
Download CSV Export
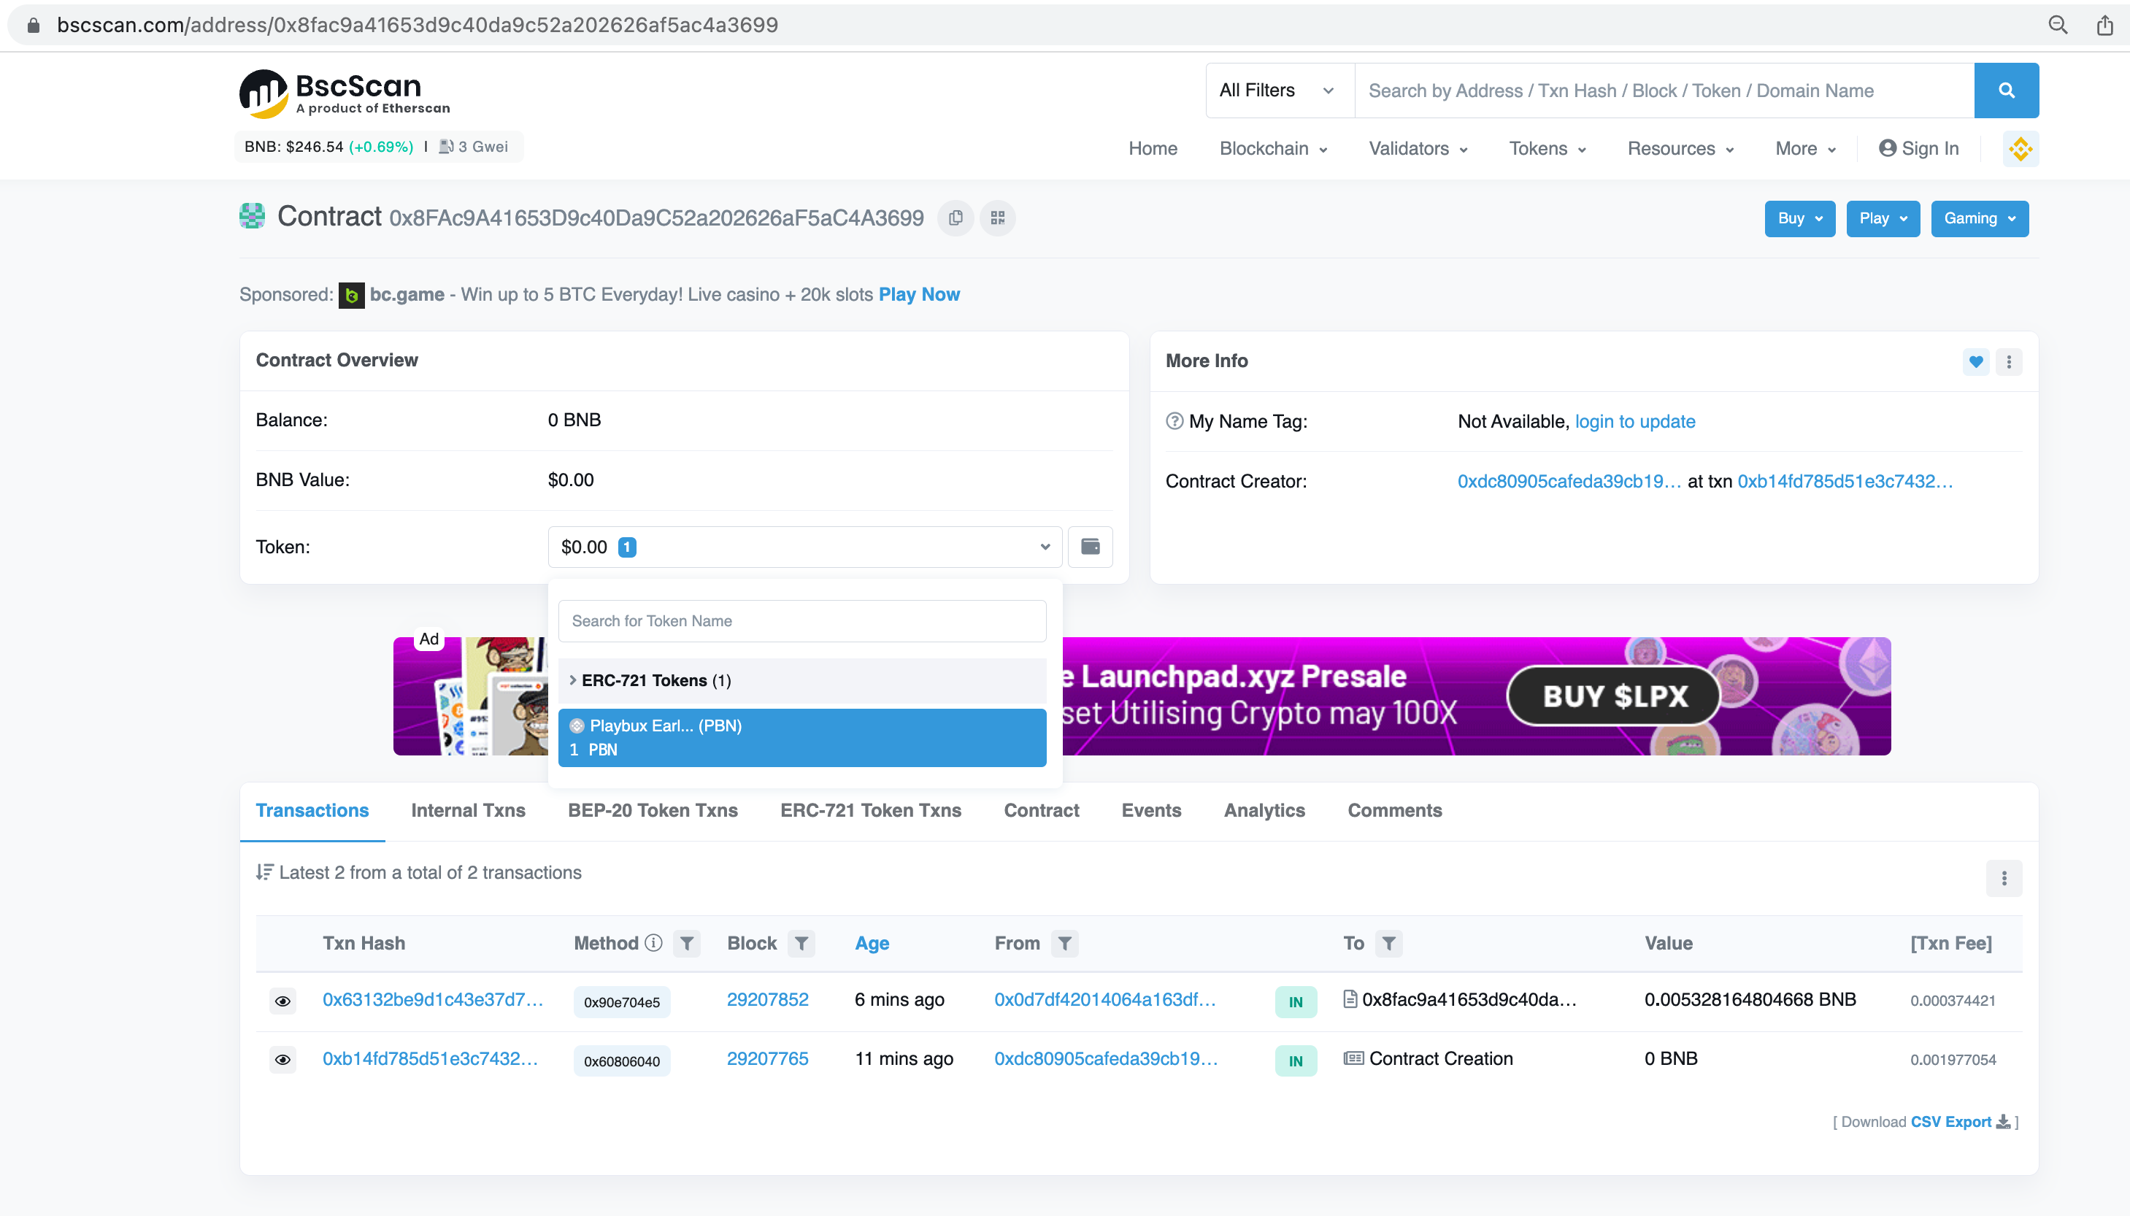tap(1959, 1122)
